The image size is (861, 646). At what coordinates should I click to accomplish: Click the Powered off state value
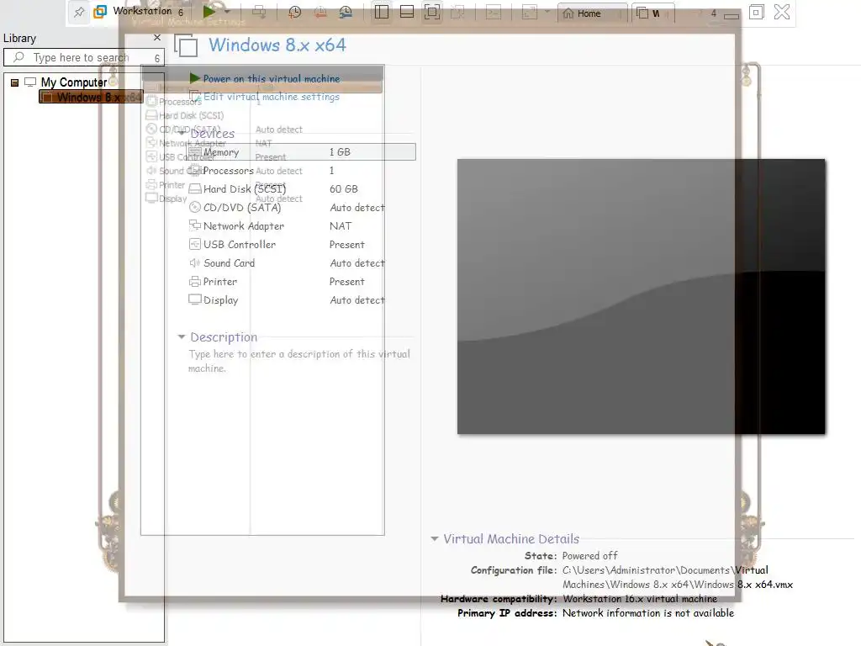pos(589,555)
